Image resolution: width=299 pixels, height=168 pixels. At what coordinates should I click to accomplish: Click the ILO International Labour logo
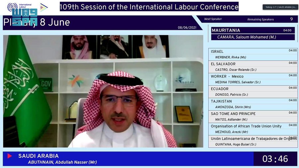click(19, 7)
